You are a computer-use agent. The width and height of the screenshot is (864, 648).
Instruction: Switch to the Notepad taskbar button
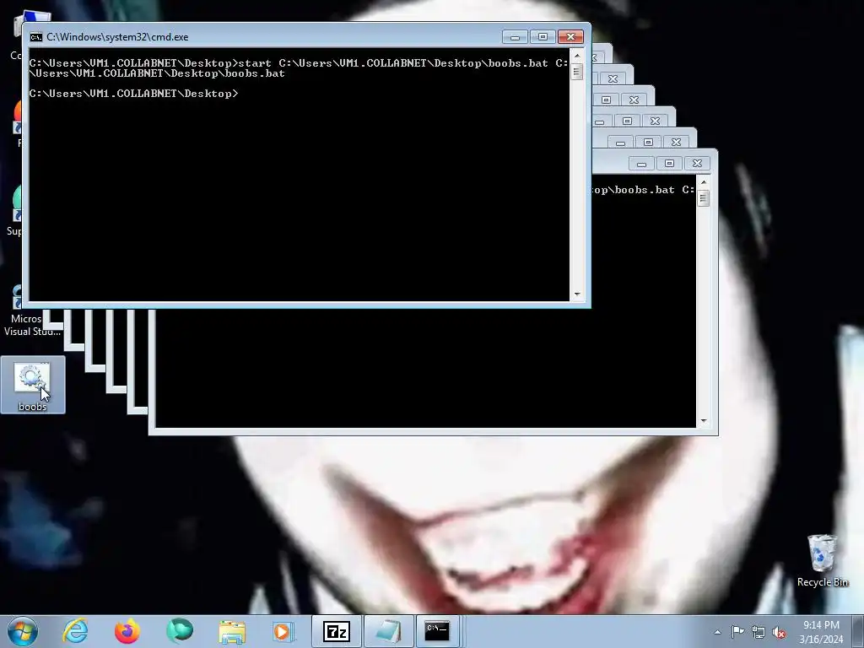tap(388, 631)
